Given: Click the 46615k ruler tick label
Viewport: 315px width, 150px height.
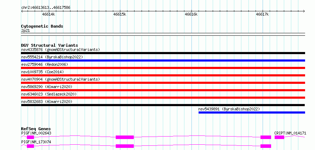Looking at the screenshot, I should [120, 14].
